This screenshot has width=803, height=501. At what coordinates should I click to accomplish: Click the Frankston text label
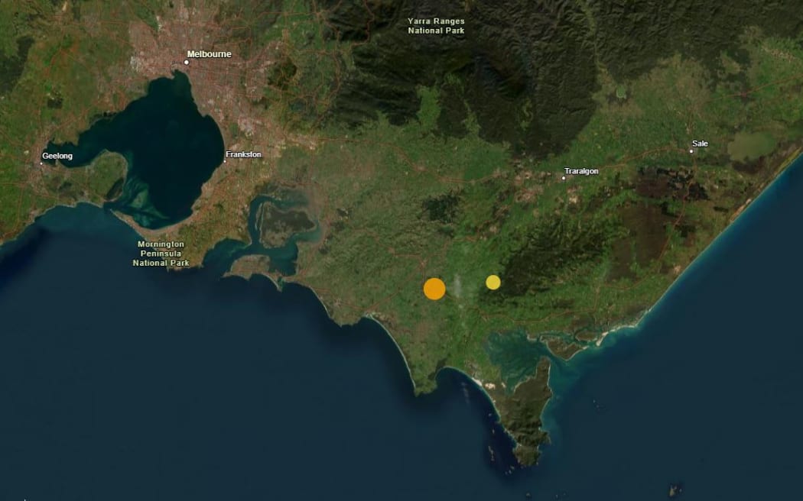point(244,154)
